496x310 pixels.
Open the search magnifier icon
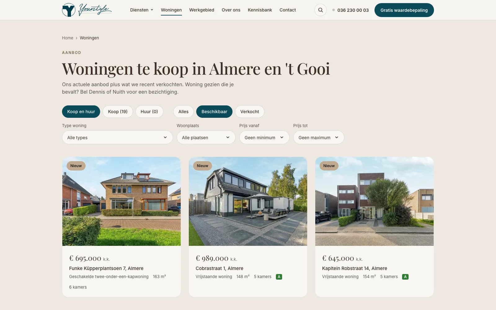[x=321, y=10]
